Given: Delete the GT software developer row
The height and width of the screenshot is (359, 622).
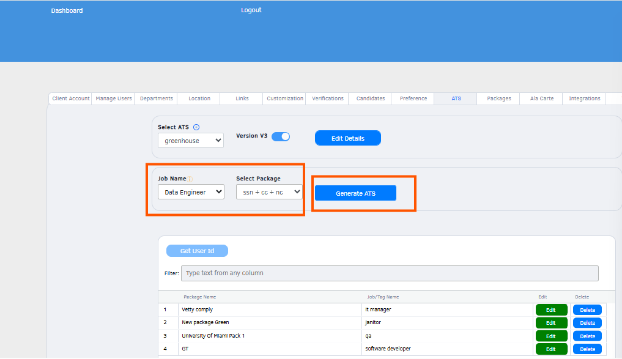Looking at the screenshot, I should (x=587, y=349).
